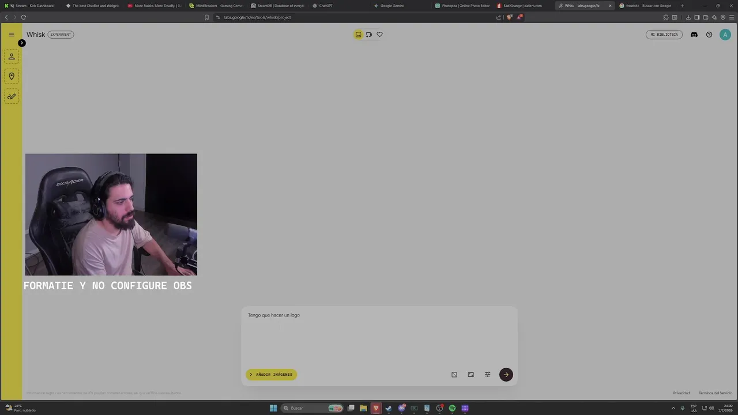Click the taskbar Buscar search box
Image resolution: width=738 pixels, height=415 pixels.
click(x=312, y=408)
